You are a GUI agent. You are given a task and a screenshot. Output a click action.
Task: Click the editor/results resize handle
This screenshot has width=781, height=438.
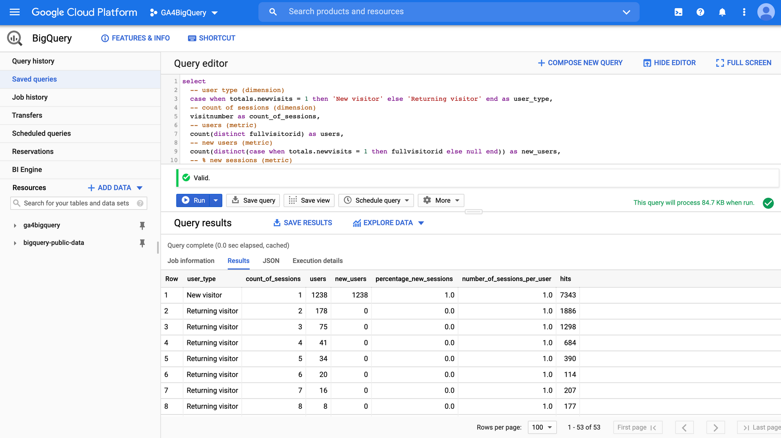point(473,212)
